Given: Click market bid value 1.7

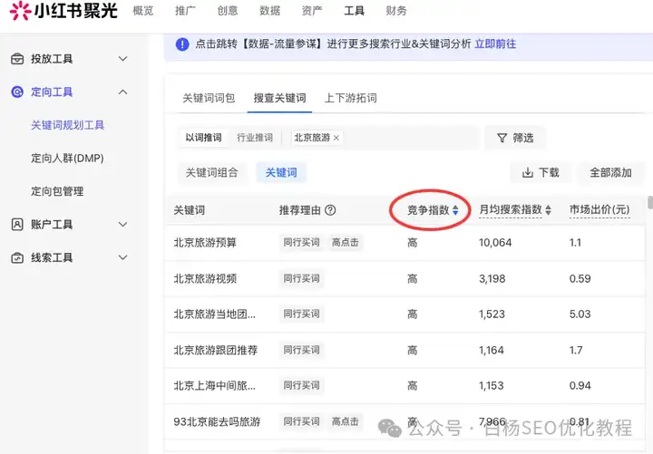Looking at the screenshot, I should [x=576, y=351].
